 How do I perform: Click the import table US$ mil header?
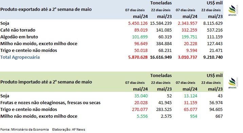click(214, 75)
